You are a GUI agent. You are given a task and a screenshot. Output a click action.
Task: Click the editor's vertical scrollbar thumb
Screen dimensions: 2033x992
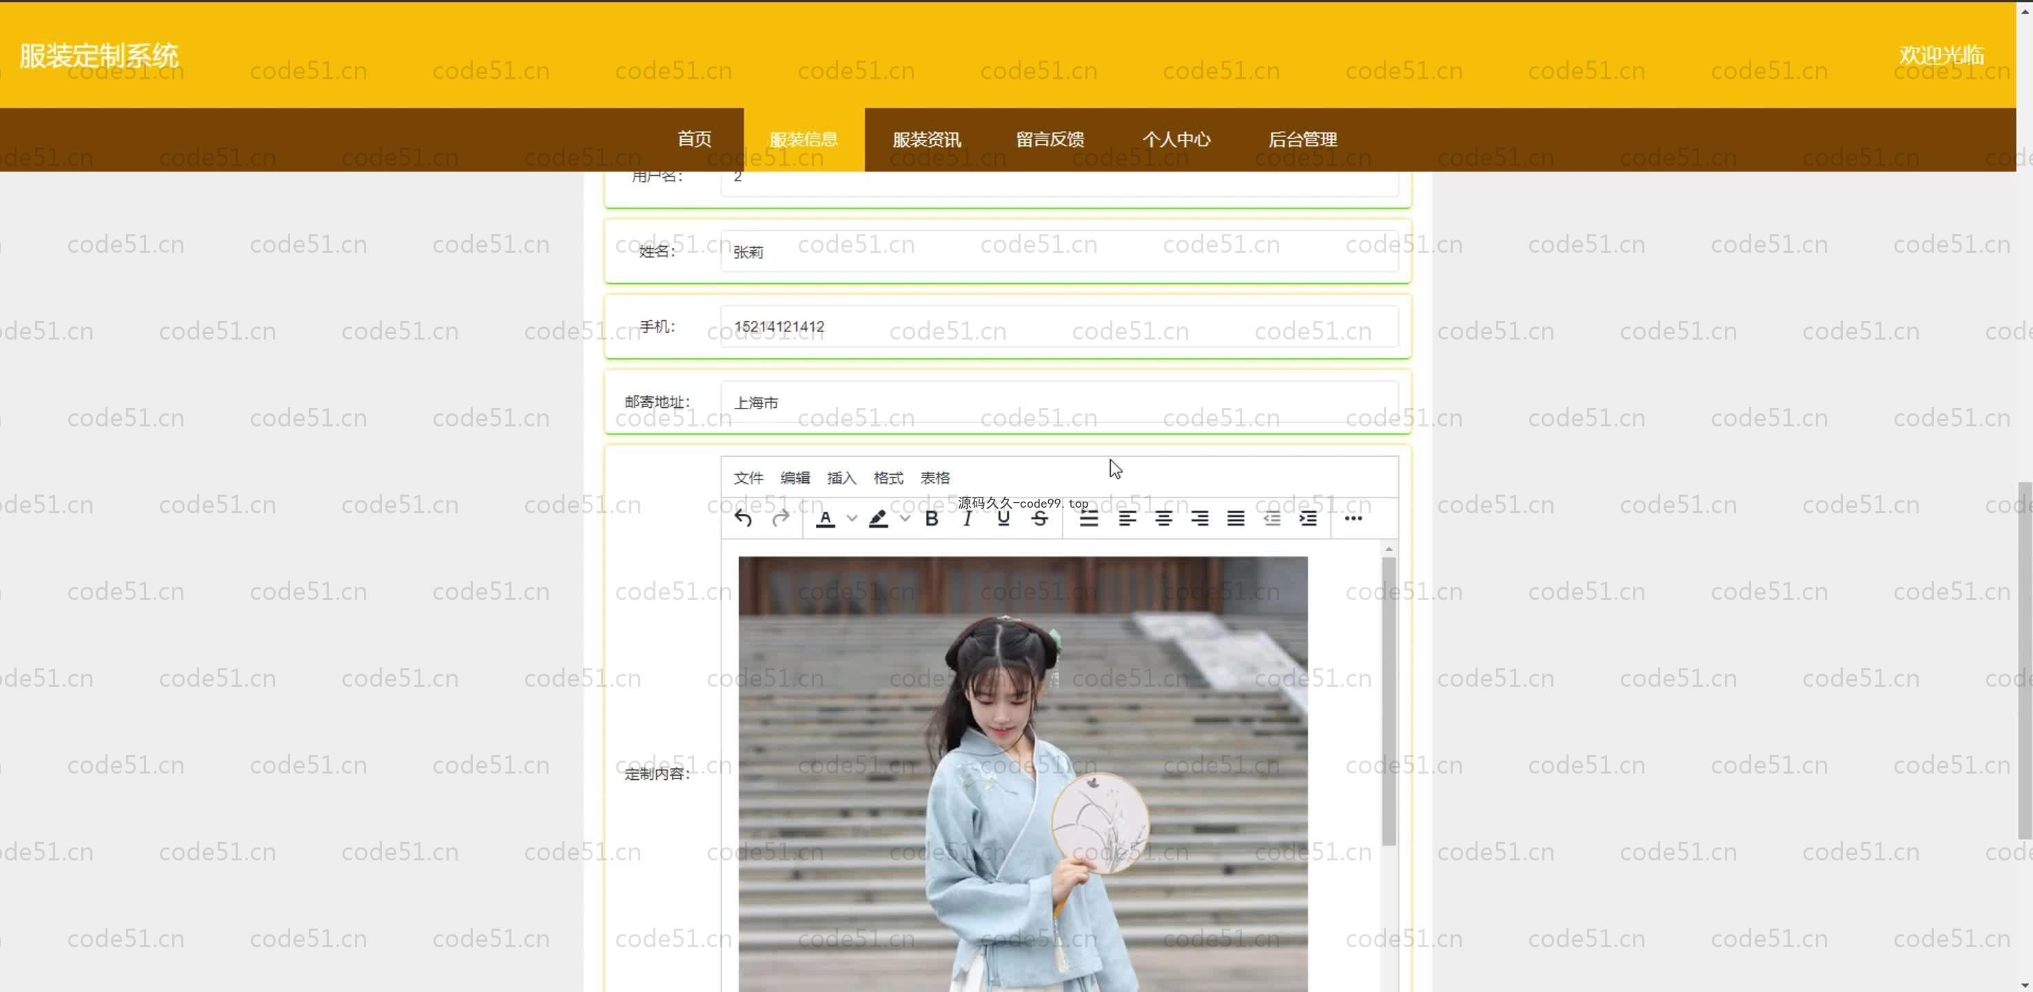point(1389,701)
